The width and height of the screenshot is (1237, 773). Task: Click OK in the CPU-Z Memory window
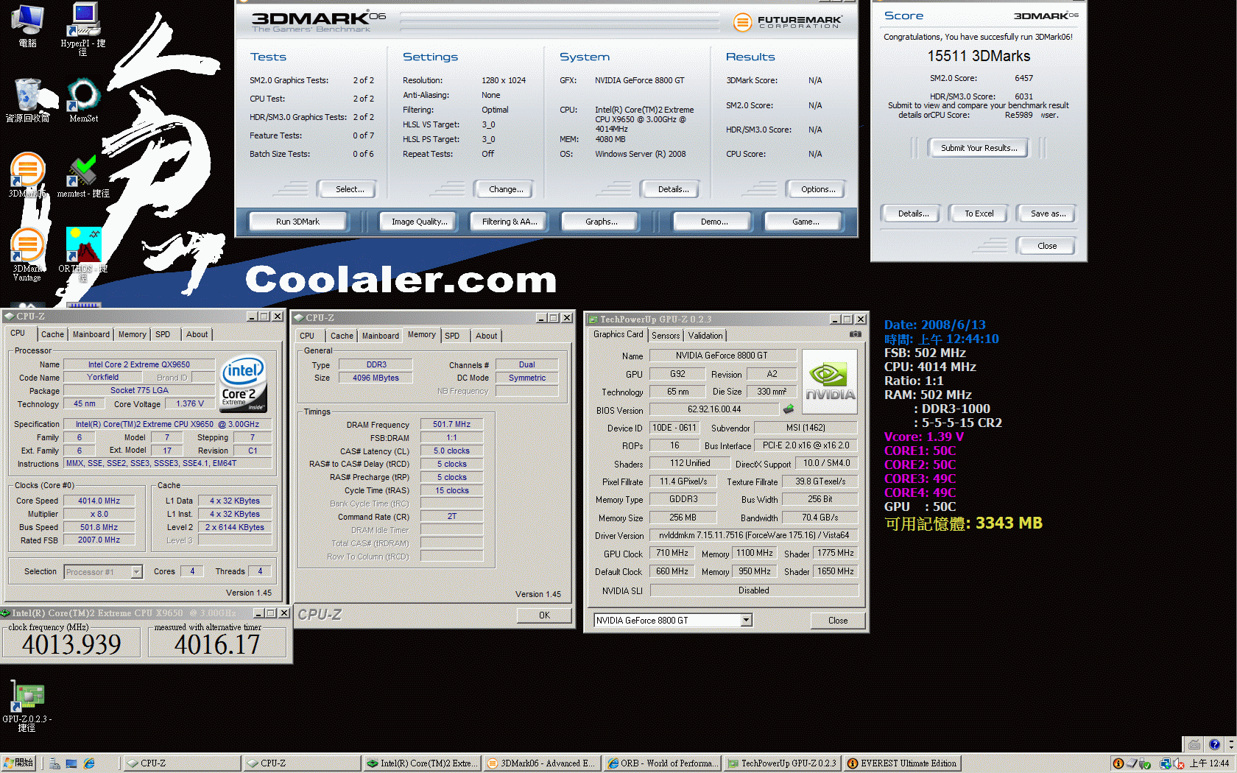[x=544, y=615]
